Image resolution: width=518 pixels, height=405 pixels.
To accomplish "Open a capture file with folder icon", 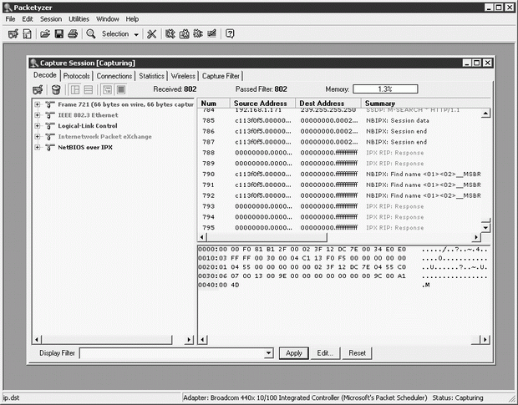I will [x=45, y=33].
